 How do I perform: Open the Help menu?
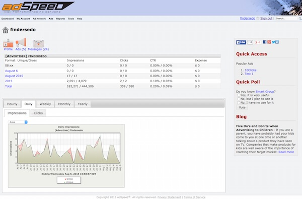click(x=80, y=19)
